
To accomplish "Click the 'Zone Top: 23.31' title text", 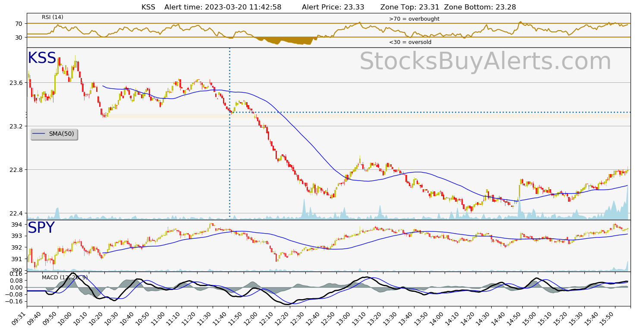I will (x=410, y=7).
